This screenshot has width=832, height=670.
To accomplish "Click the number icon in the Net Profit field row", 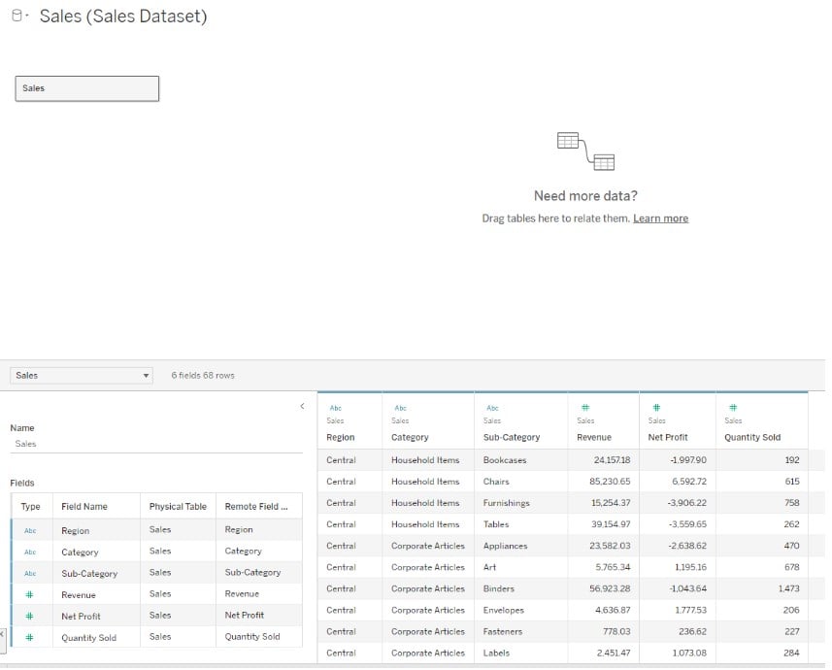I will point(30,616).
